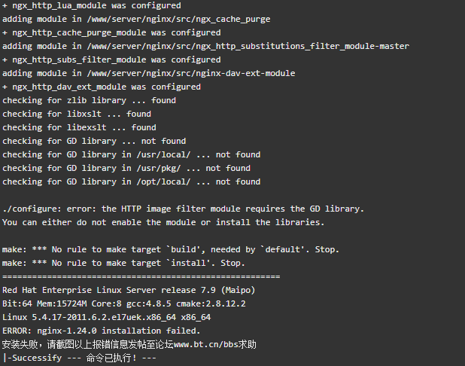Click the 'make: No rule to make target install' line
The width and height of the screenshot is (465, 366).
[123, 263]
